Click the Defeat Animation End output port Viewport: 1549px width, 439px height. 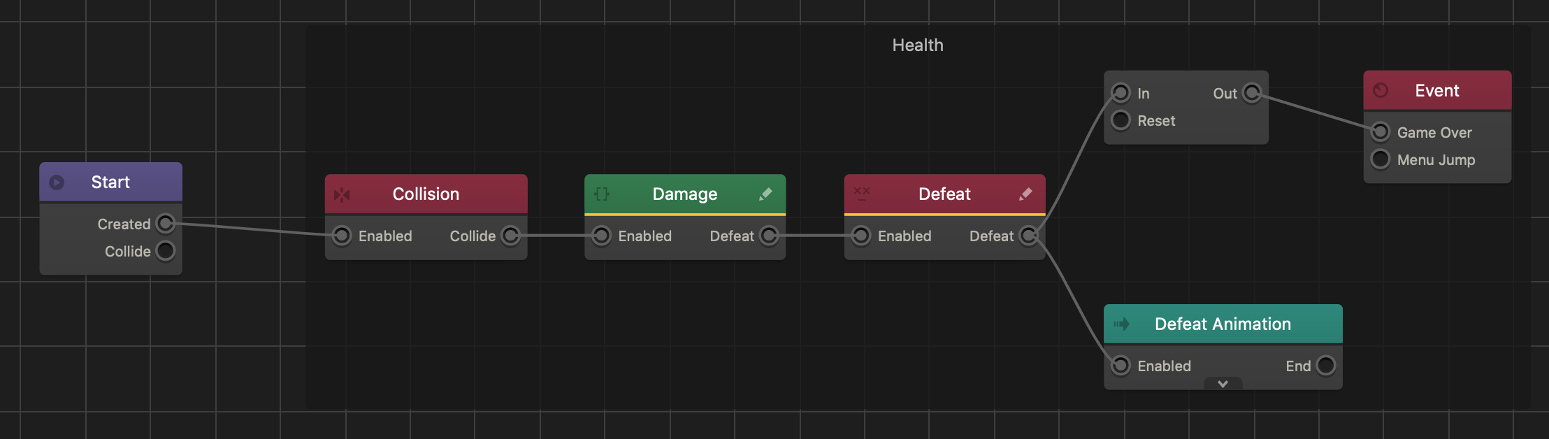click(1326, 366)
